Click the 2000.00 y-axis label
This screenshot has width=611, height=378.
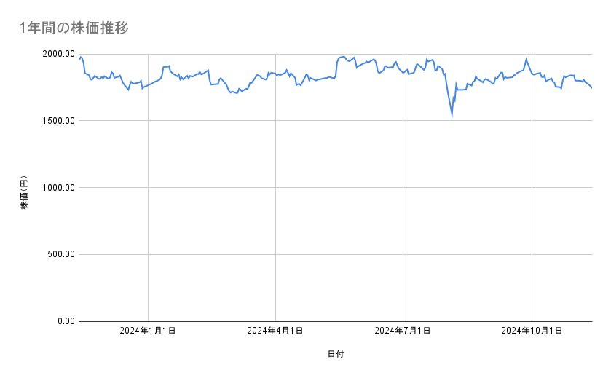pyautogui.click(x=58, y=54)
